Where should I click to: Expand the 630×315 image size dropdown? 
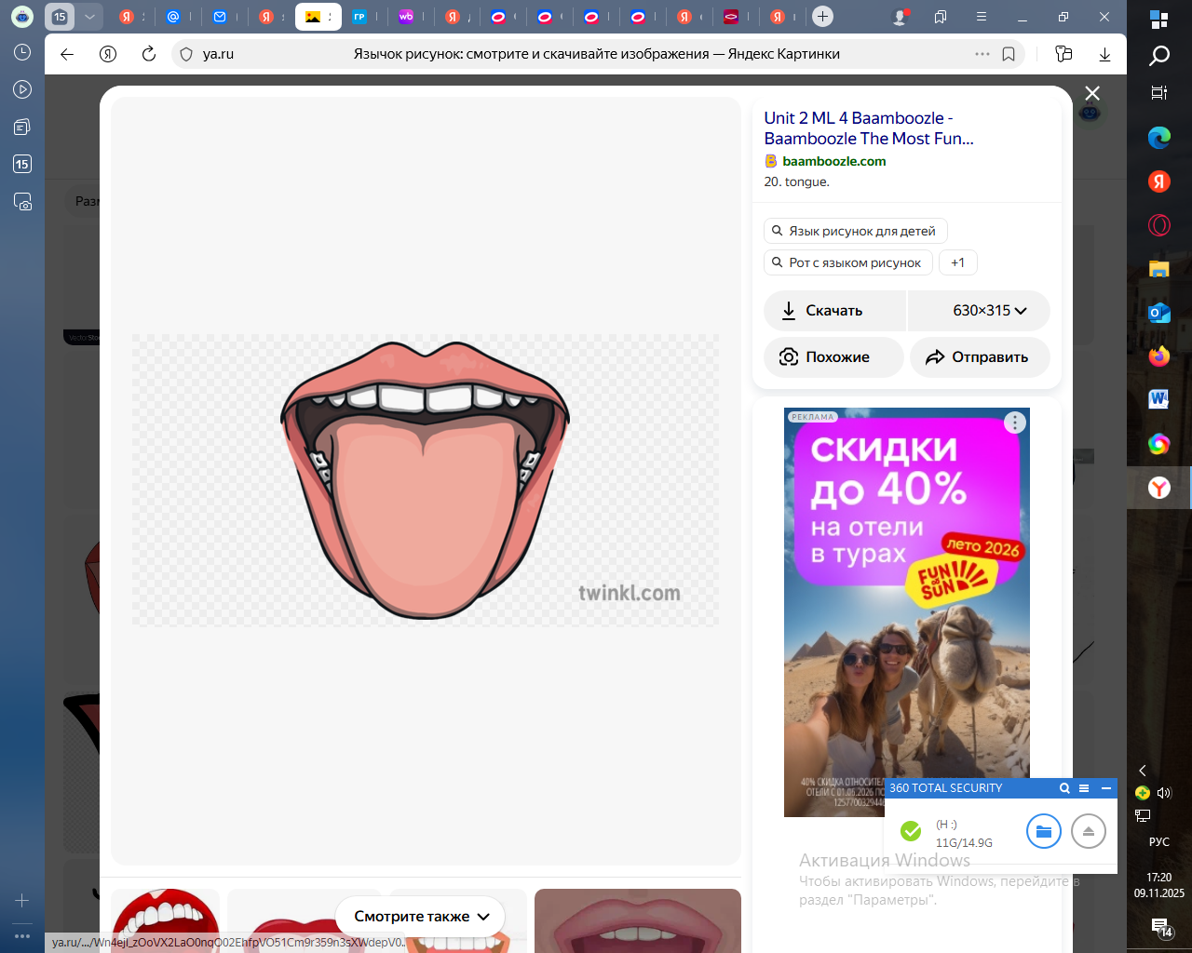[989, 311]
